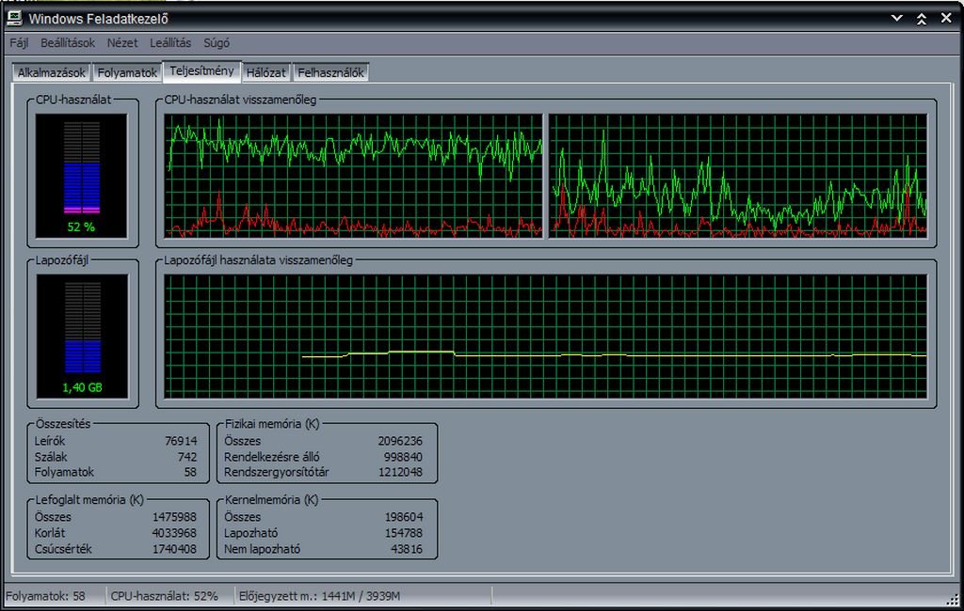Click the Rendszergyorsítótár label
The width and height of the screenshot is (964, 611).
tap(276, 472)
